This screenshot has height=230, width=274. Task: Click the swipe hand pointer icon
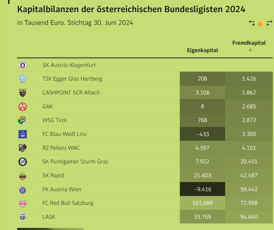tap(260, 23)
